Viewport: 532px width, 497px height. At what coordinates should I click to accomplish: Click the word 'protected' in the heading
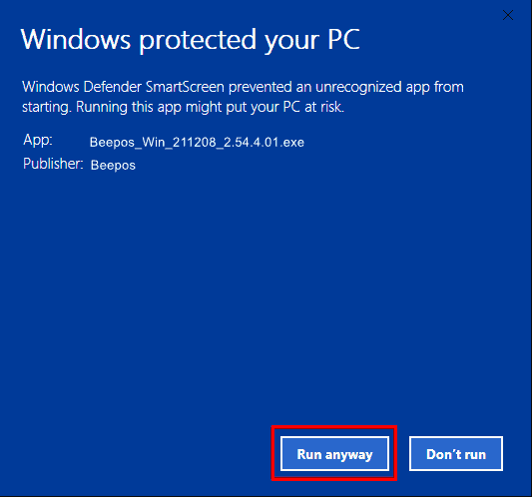pyautogui.click(x=198, y=41)
